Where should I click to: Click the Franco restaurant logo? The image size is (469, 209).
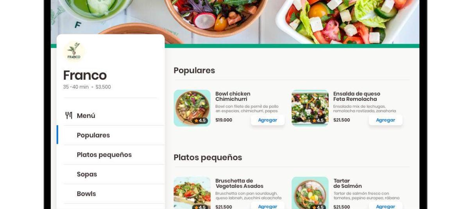(x=74, y=52)
